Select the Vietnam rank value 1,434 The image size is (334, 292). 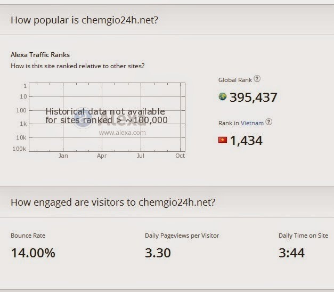pyautogui.click(x=246, y=141)
